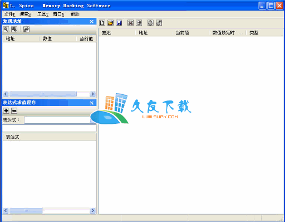
Task: Click the 数值 column header in 发现地址 list
Action: point(58,38)
